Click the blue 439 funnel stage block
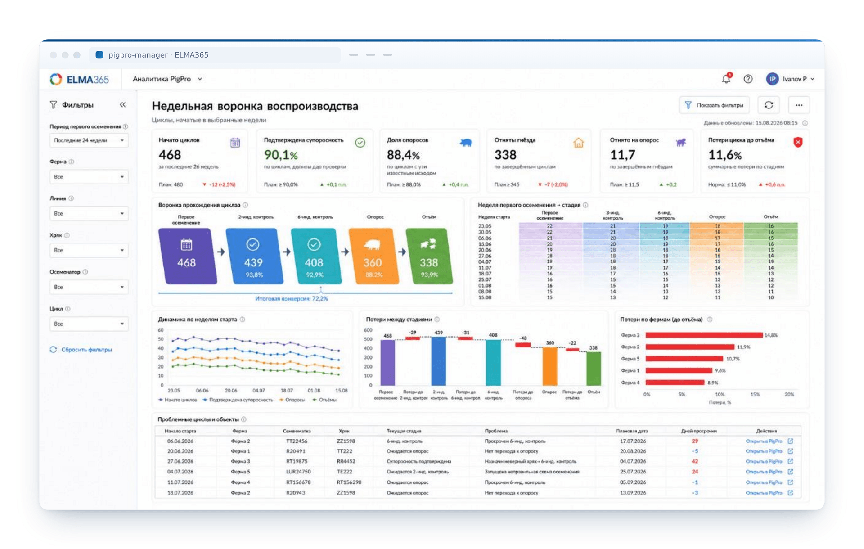Screen dimensions: 864x549 (254, 256)
